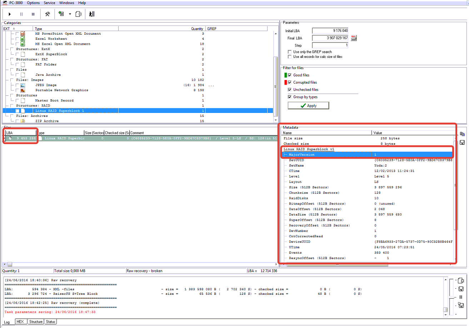469x328 pixels.
Task: Toggle the Corrupted files filter checkbox
Action: [290, 82]
